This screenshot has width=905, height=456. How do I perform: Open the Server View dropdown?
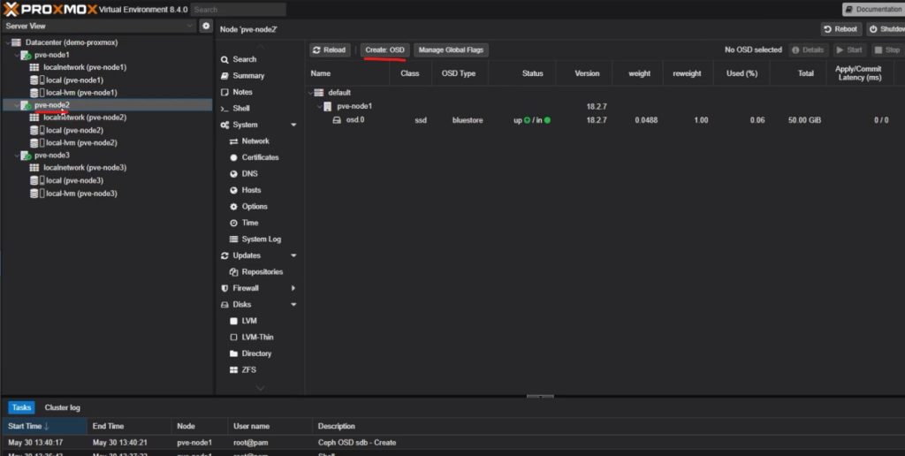click(x=189, y=26)
